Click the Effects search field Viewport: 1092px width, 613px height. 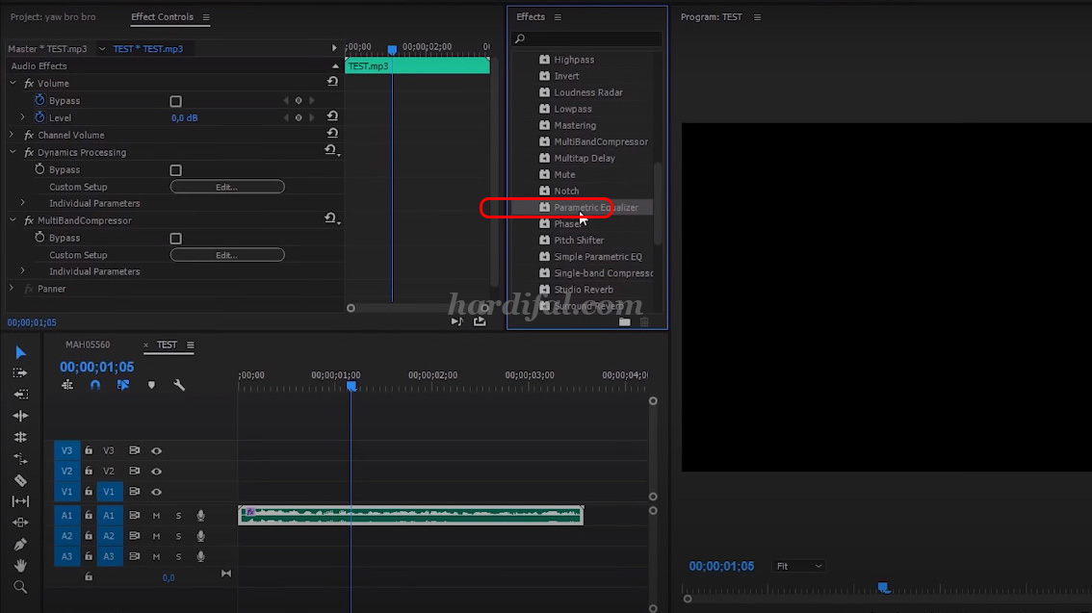coord(586,38)
